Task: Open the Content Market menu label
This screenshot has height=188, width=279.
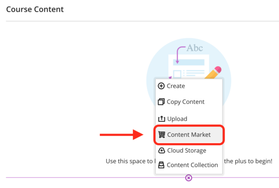Action: tap(189, 134)
